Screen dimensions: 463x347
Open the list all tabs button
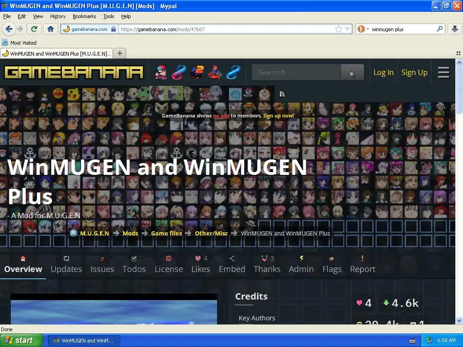point(458,53)
